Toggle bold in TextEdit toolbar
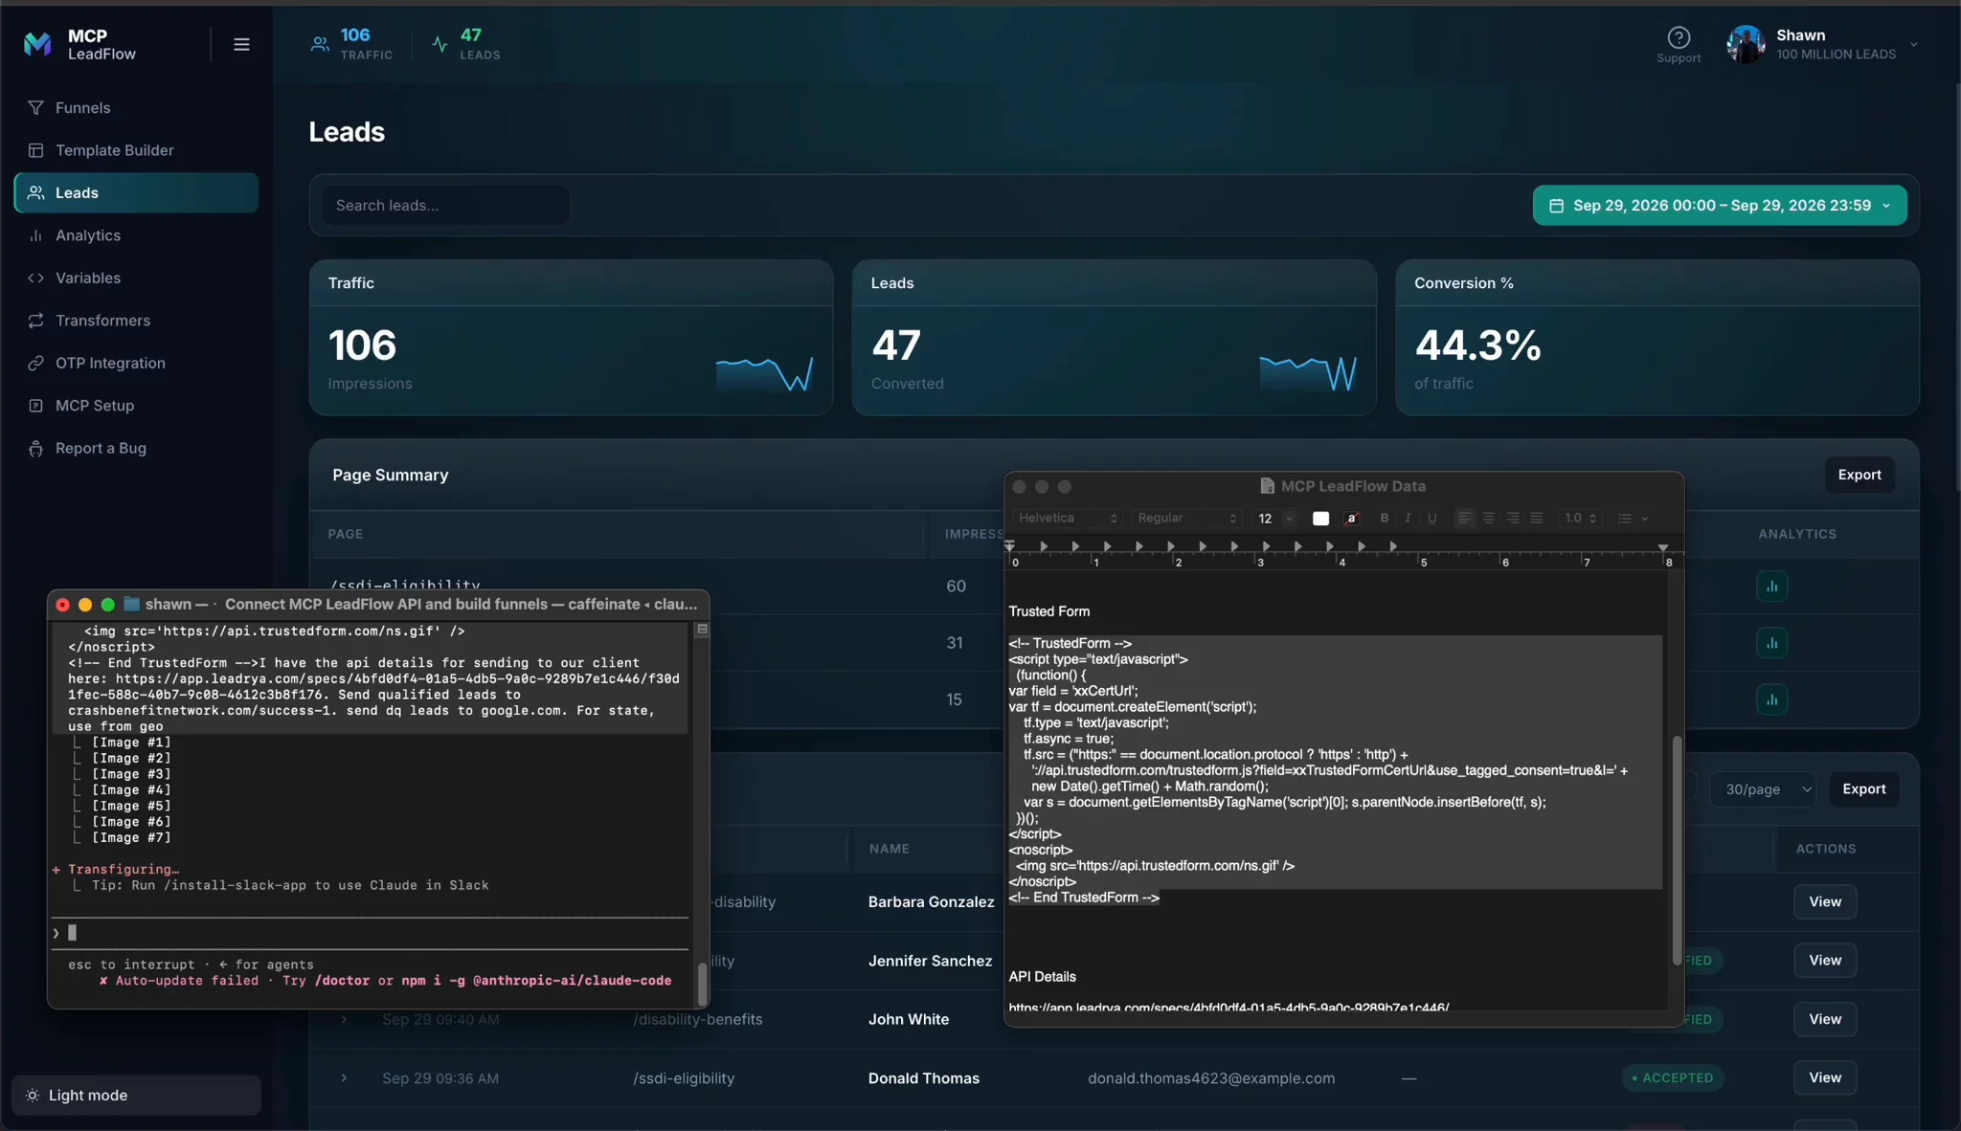This screenshot has height=1131, width=1961. click(x=1384, y=519)
